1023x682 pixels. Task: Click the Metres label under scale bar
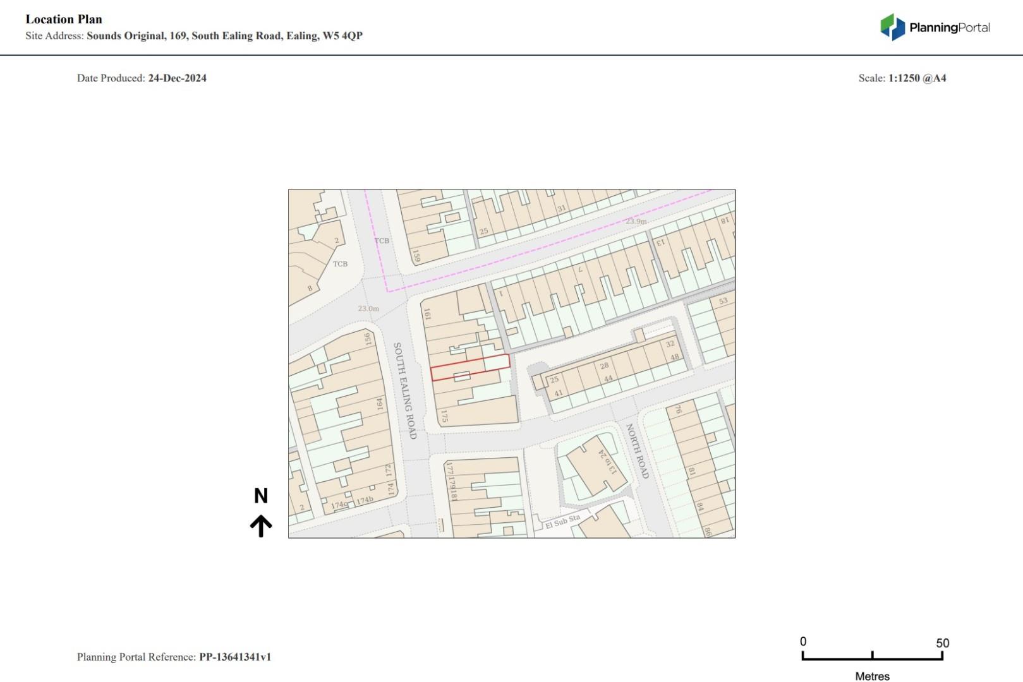(x=872, y=676)
